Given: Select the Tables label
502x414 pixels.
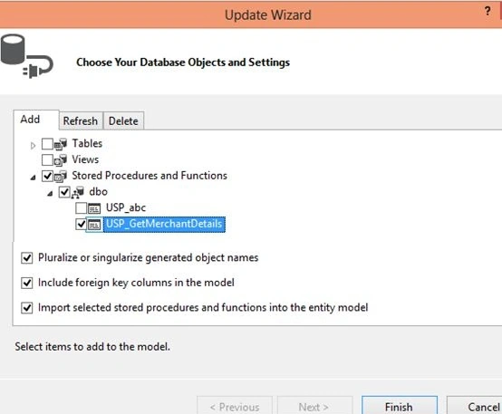Looking at the screenshot, I should [87, 143].
